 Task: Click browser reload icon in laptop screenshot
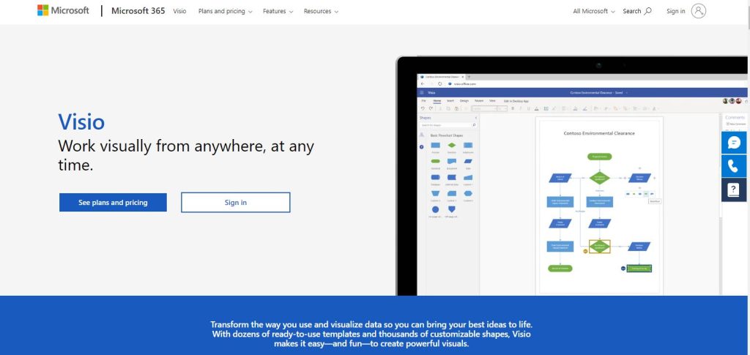(439, 84)
